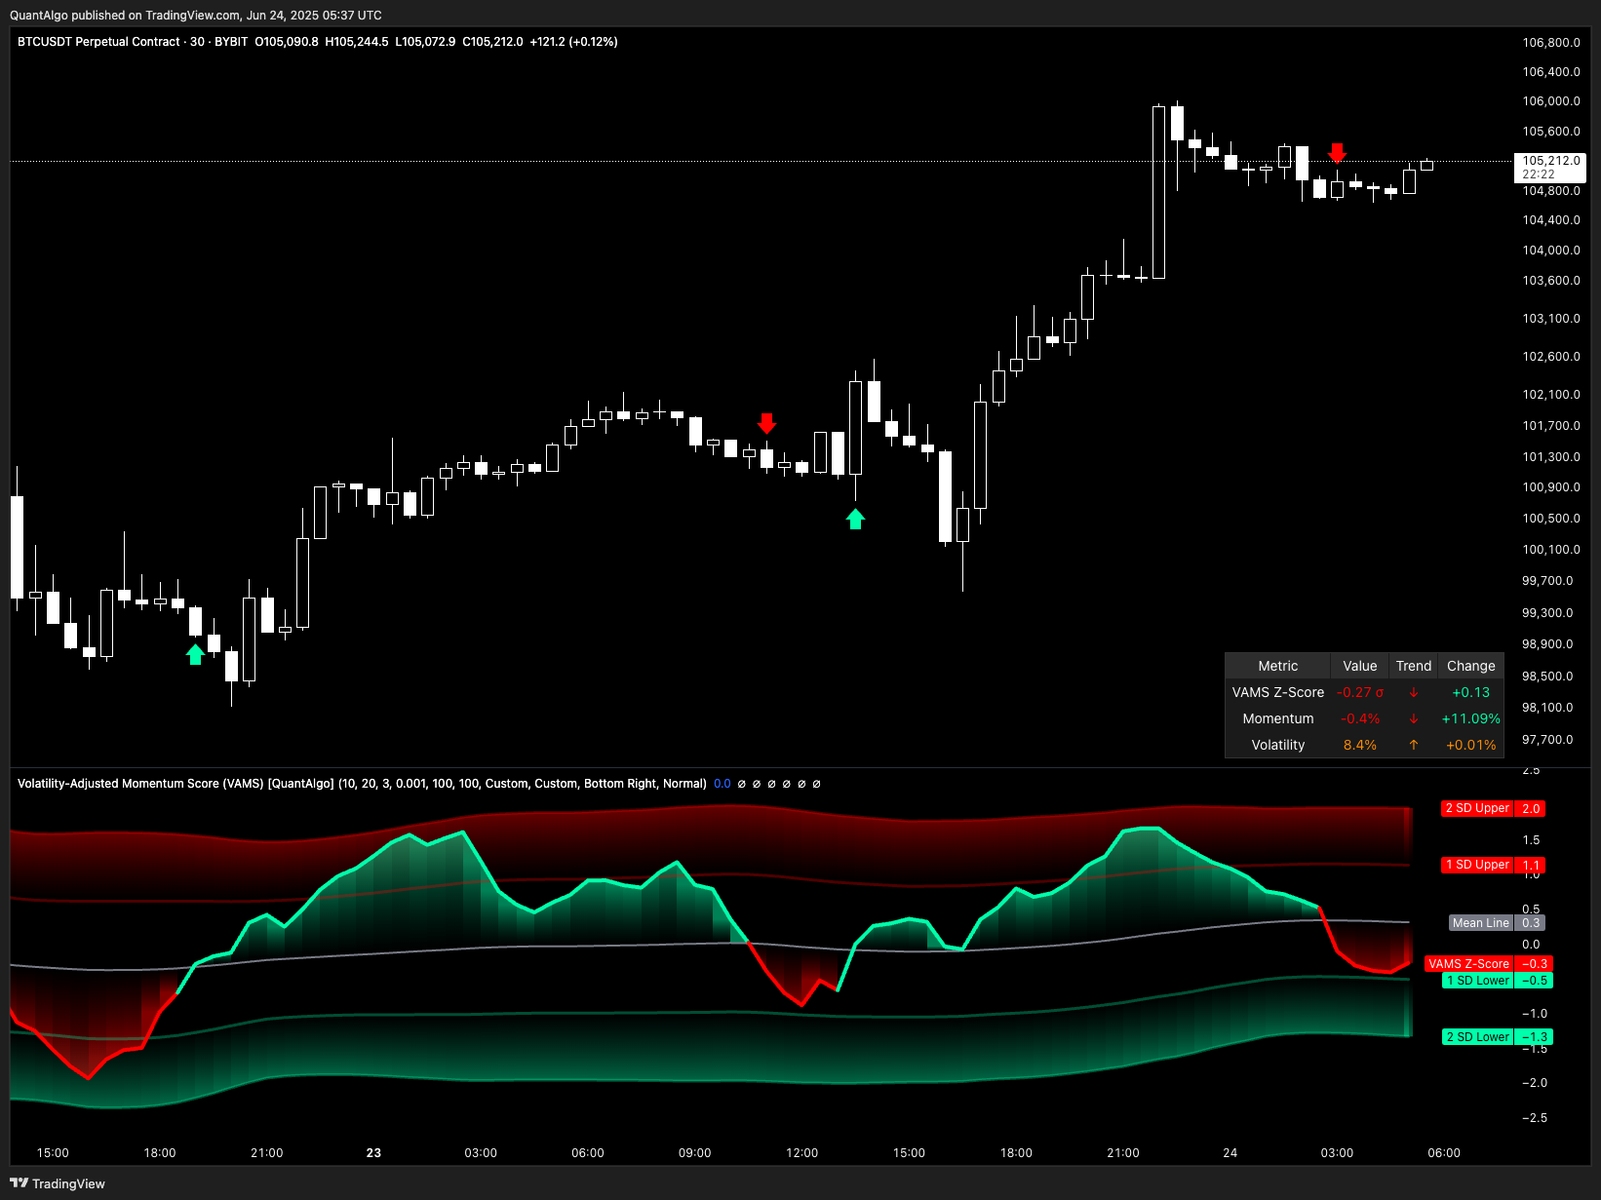The height and width of the screenshot is (1200, 1601).
Task: Click the 106,800.0 price axis label
Action: click(1551, 43)
